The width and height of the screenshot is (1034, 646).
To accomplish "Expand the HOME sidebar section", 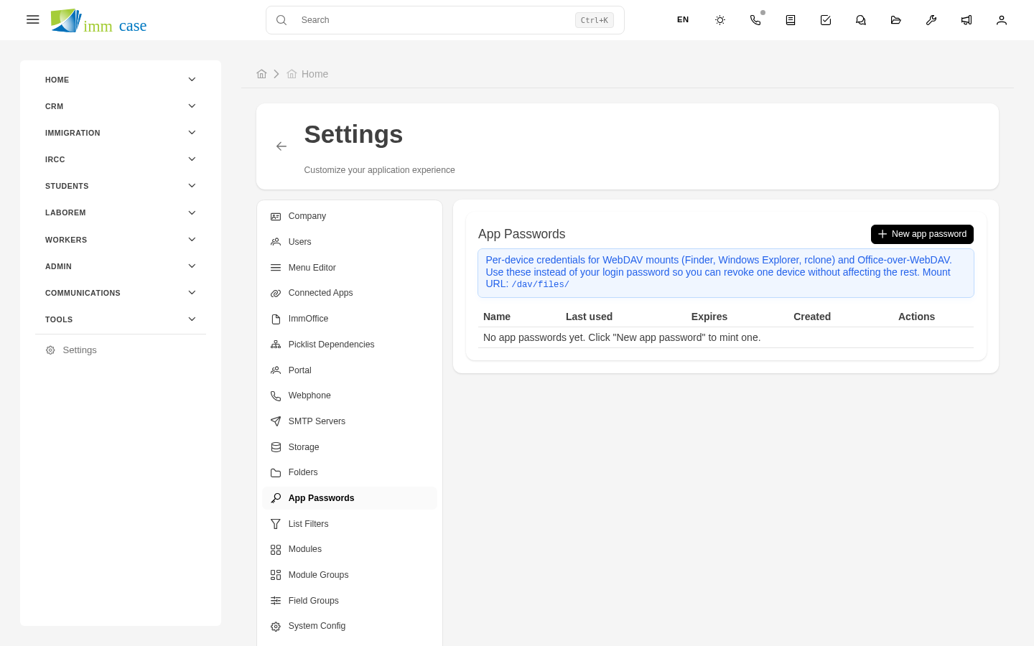I will tap(121, 80).
